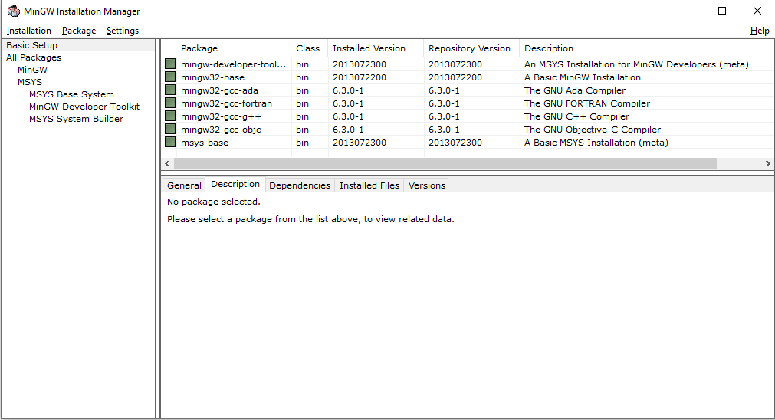The height and width of the screenshot is (420, 775).
Task: Switch to the Versions tab
Action: click(x=426, y=185)
